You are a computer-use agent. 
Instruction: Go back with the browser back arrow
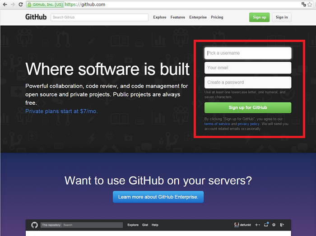click(x=5, y=5)
